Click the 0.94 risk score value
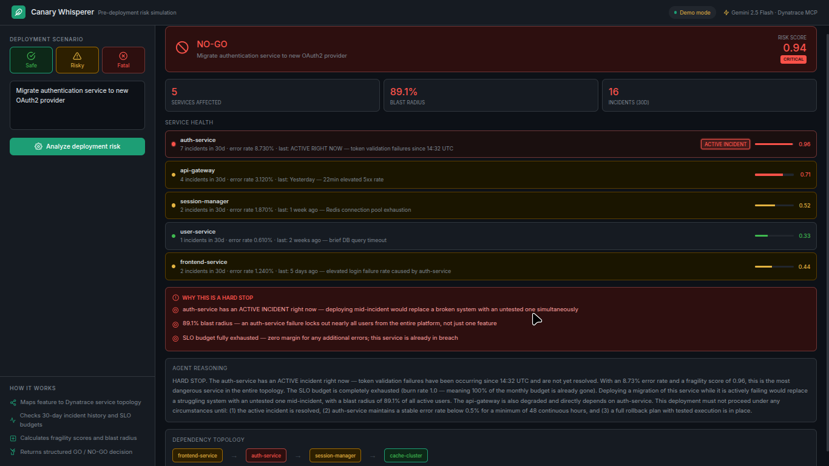 [x=794, y=48]
